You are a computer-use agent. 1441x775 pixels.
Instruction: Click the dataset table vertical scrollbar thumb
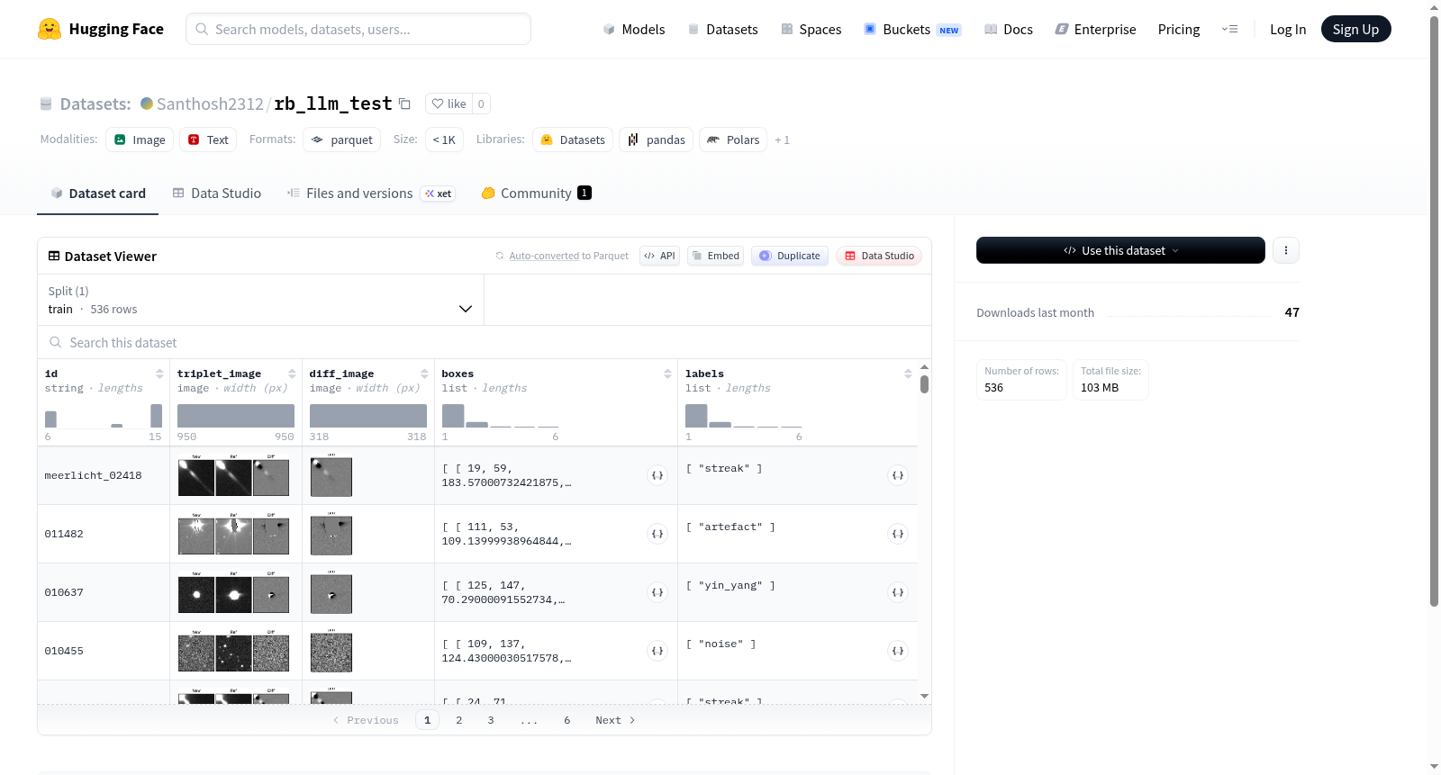(924, 384)
